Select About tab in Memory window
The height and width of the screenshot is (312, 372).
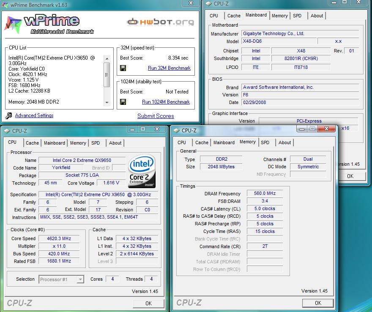[284, 142]
